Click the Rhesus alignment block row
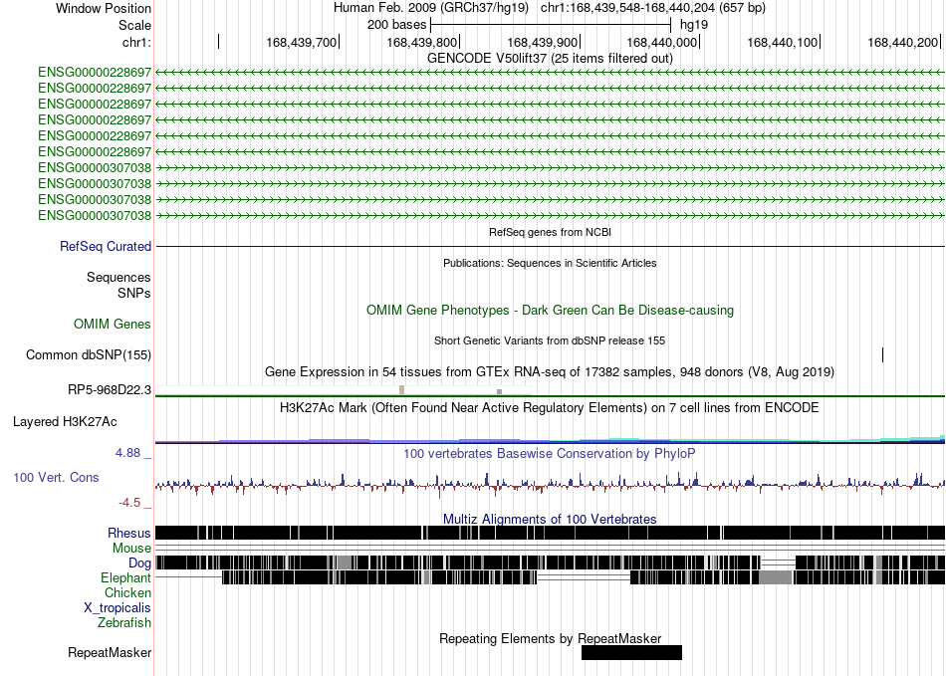 click(551, 533)
